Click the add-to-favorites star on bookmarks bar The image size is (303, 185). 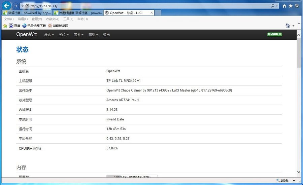click(x=5, y=26)
